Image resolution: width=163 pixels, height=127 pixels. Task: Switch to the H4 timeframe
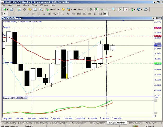click(x=89, y=14)
